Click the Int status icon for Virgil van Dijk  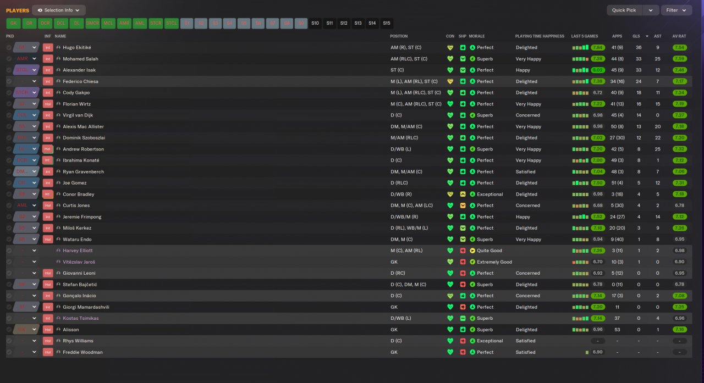point(47,115)
